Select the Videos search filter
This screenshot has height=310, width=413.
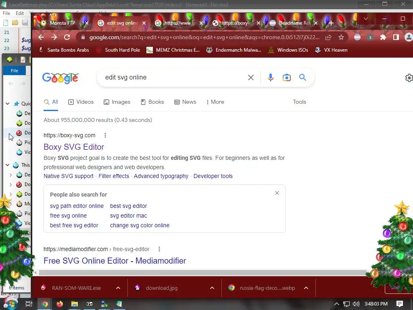pos(81,102)
